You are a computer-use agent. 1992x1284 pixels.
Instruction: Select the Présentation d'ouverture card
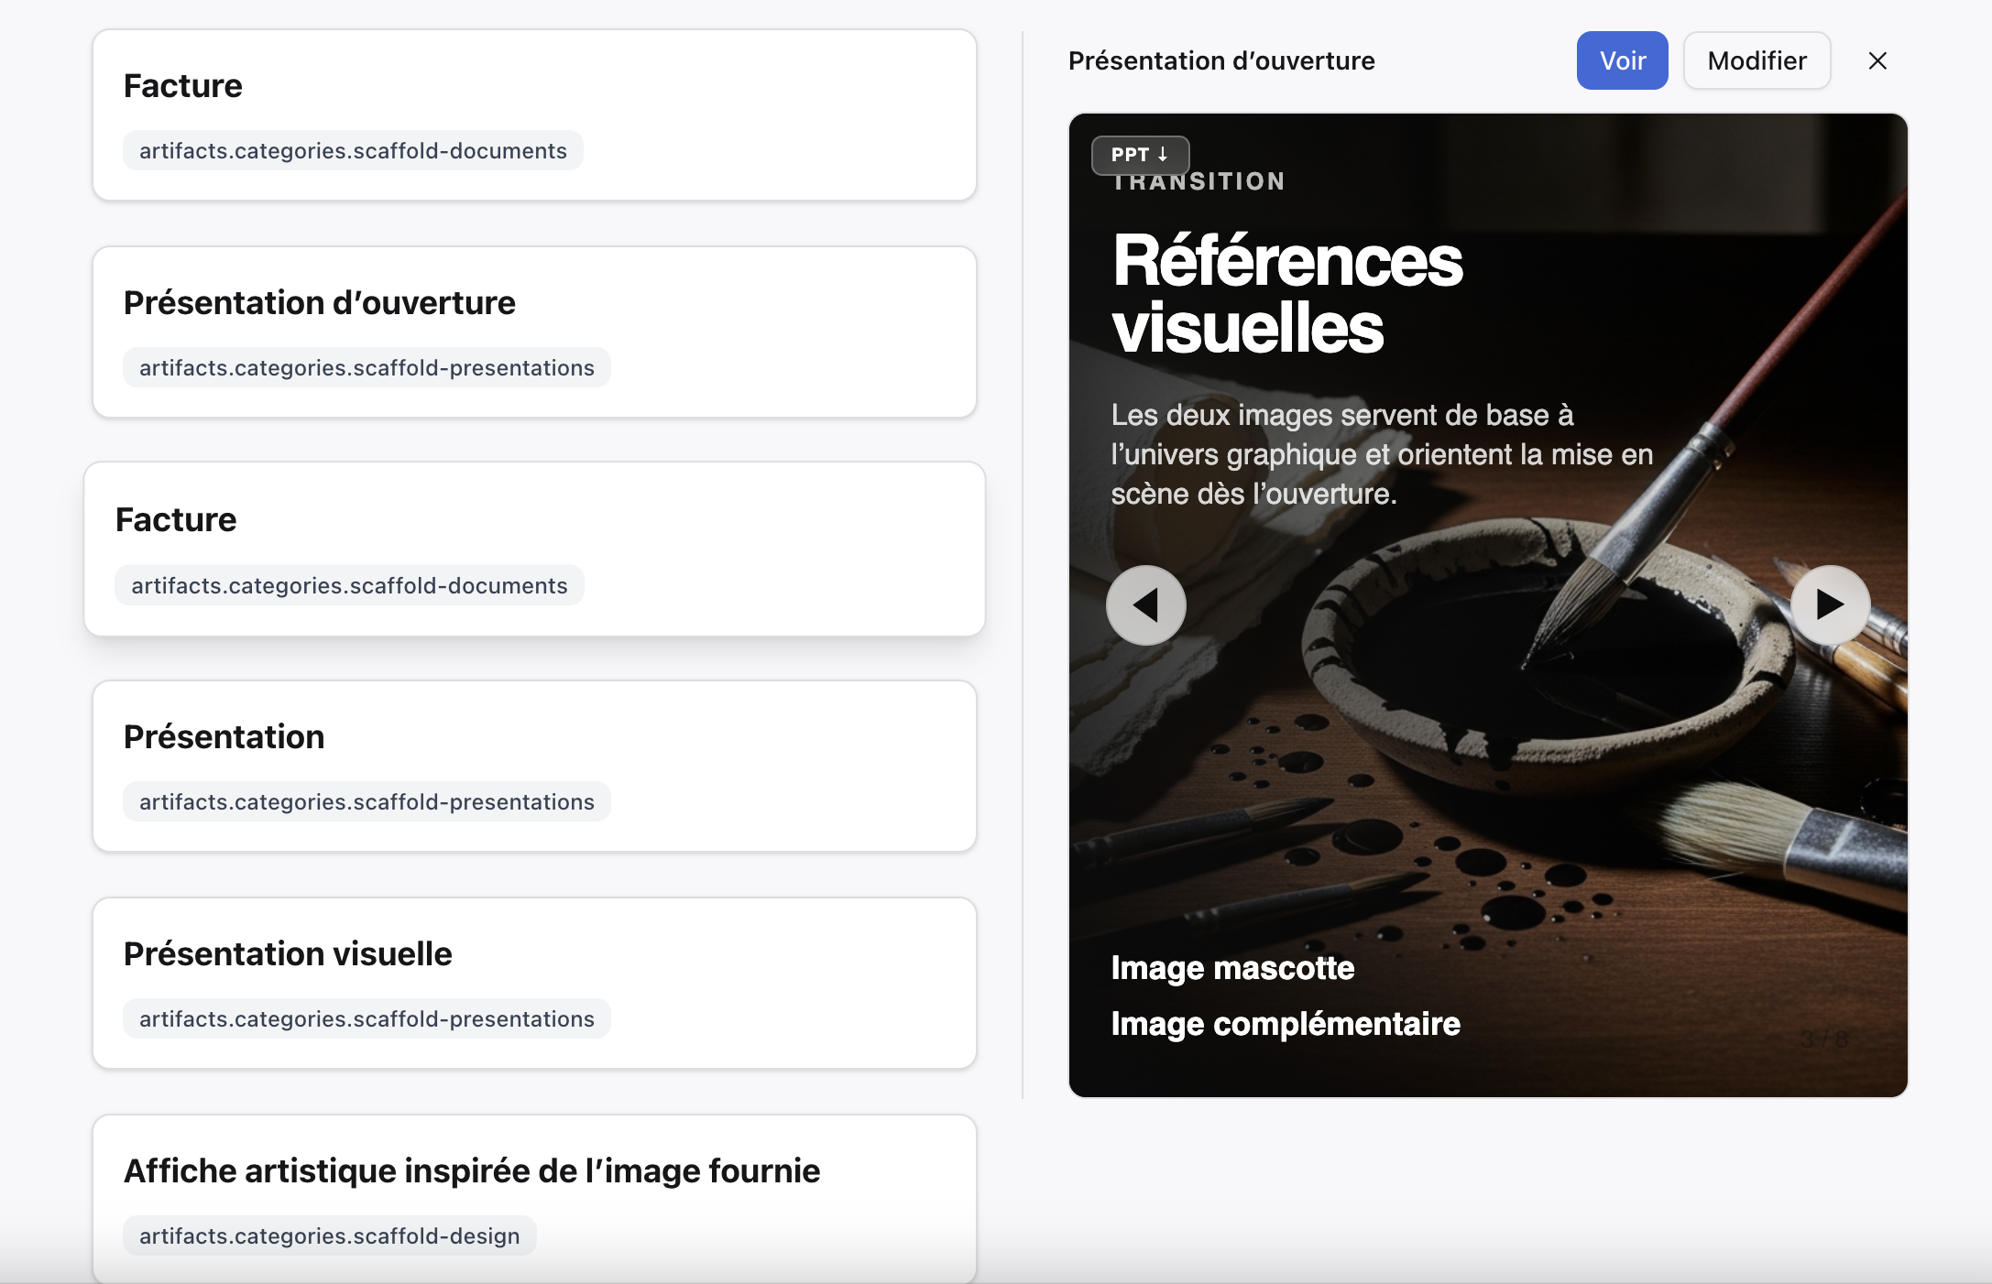(x=534, y=332)
